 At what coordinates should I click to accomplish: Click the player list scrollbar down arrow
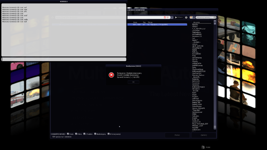click(x=215, y=128)
